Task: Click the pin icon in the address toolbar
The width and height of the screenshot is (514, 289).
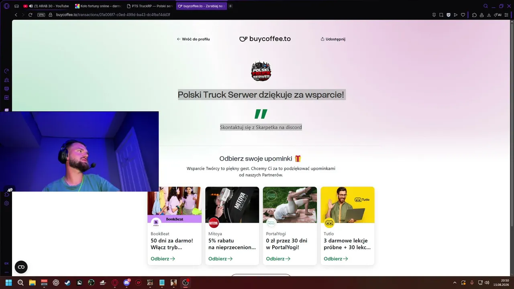Action: click(x=434, y=15)
